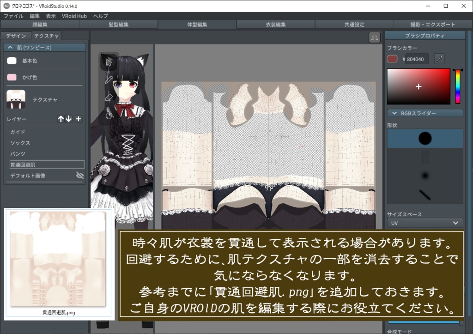
Task: Select the soft brush shape in 形状 panel
Action: tap(424, 175)
